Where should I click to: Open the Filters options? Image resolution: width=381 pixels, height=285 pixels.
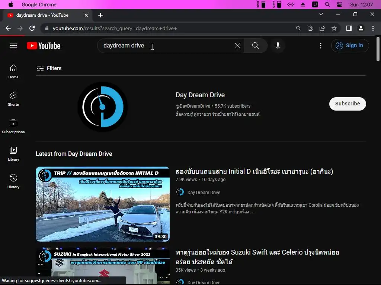(x=49, y=68)
